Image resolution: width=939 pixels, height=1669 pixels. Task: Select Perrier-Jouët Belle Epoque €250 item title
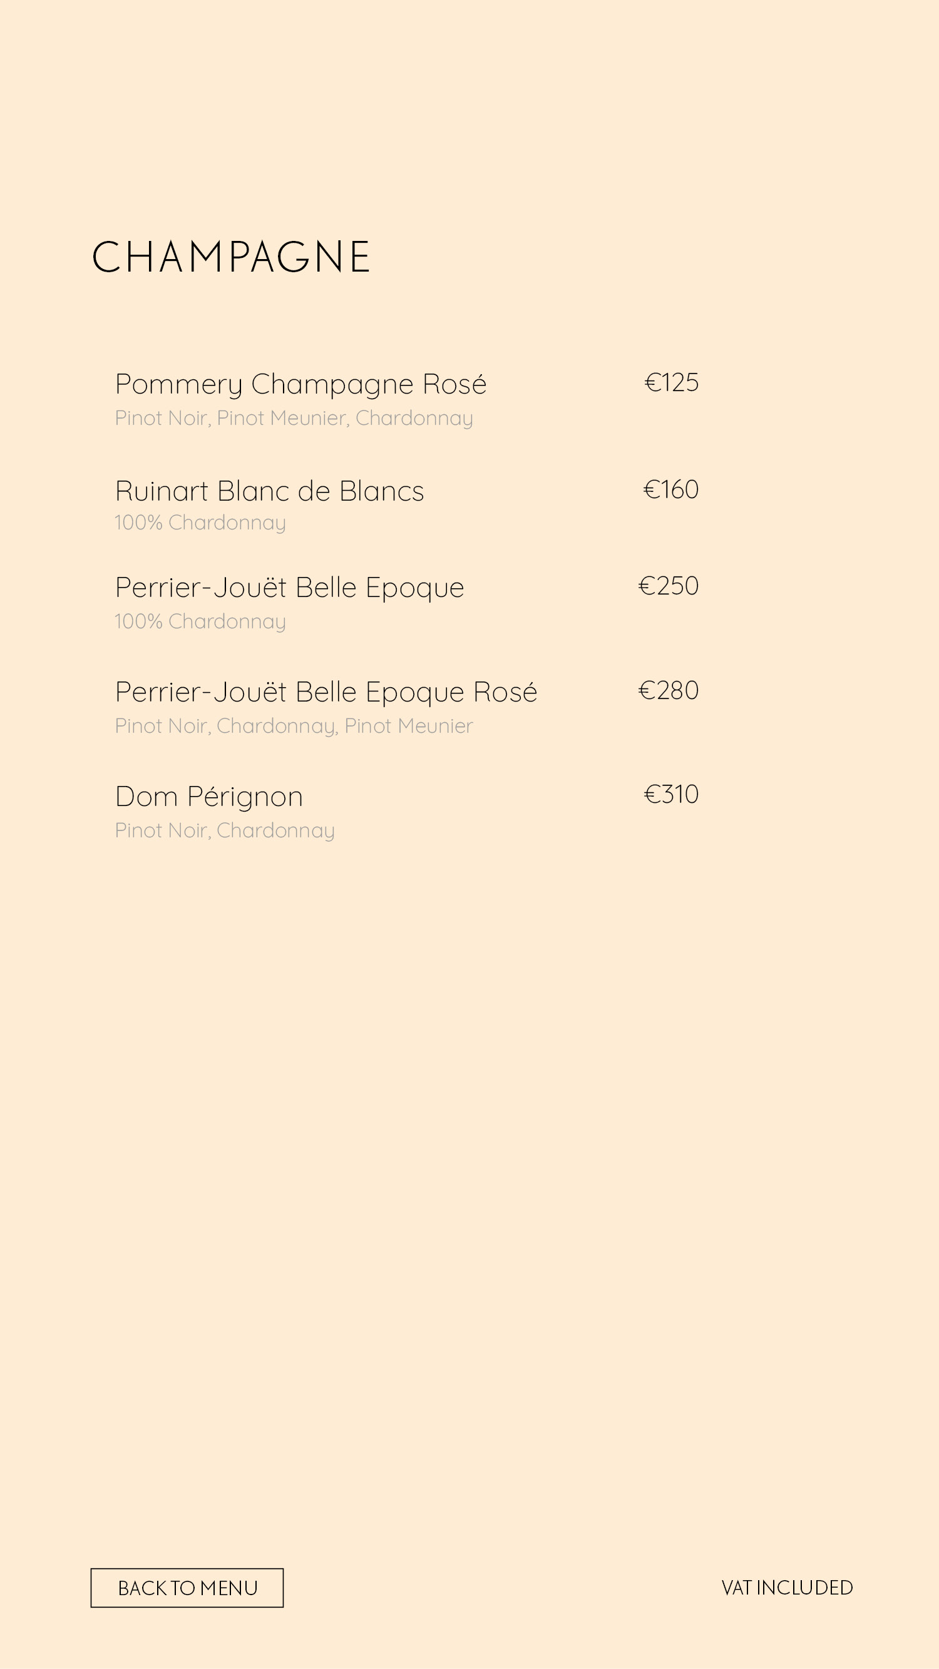coord(290,588)
